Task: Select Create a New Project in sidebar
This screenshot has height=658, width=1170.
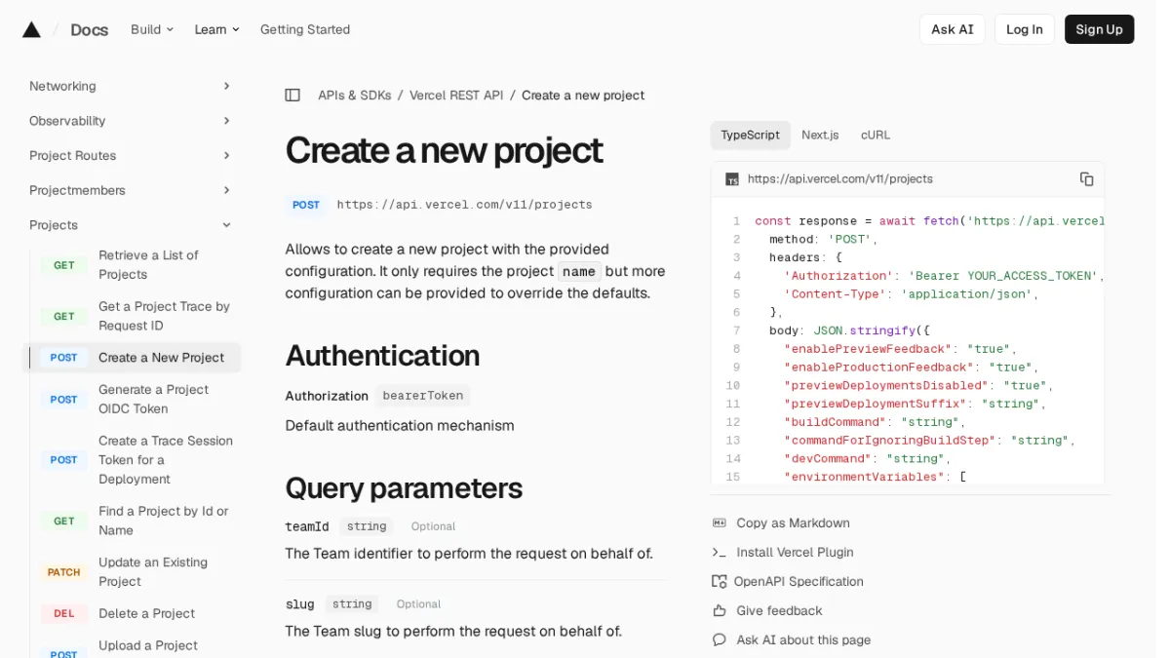Action: click(132, 358)
